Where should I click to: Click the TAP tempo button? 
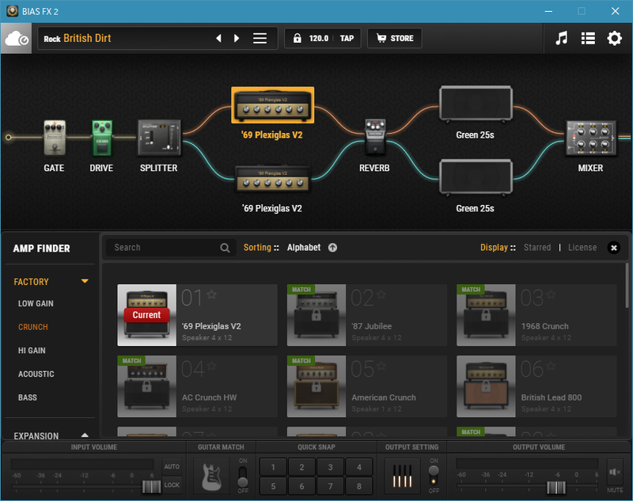tap(347, 38)
